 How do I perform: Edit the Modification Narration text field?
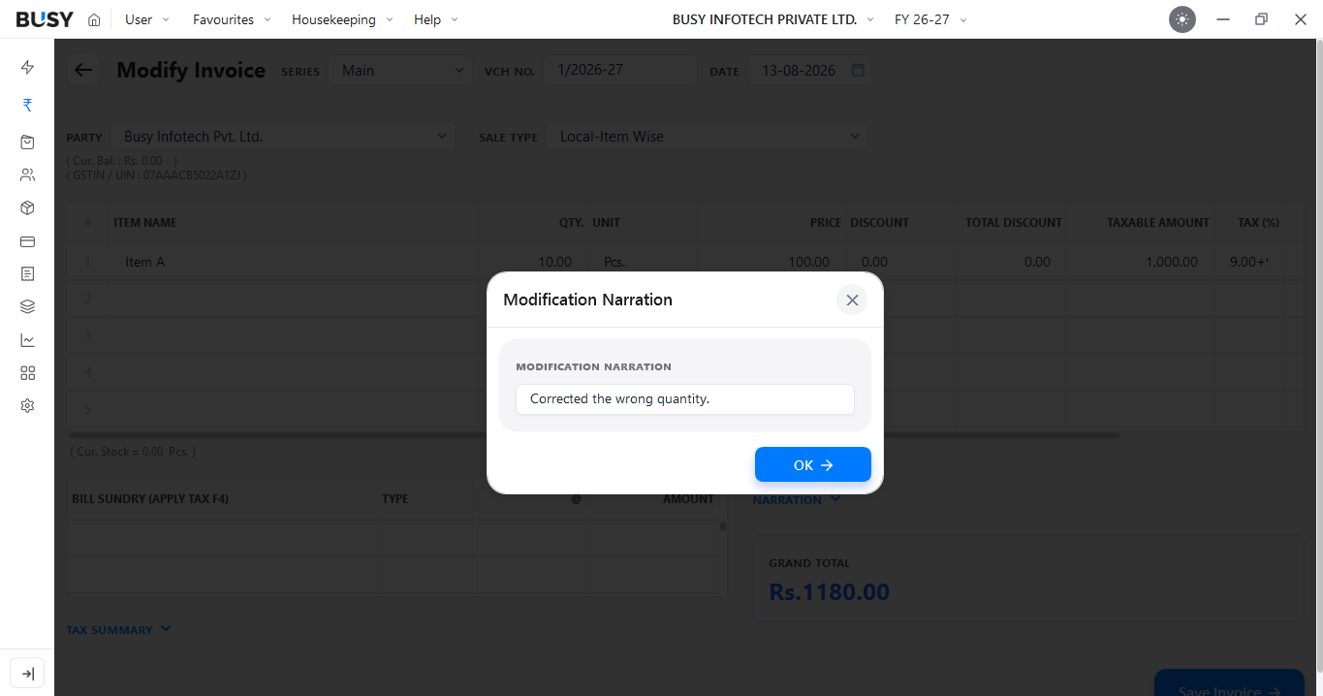coord(685,399)
